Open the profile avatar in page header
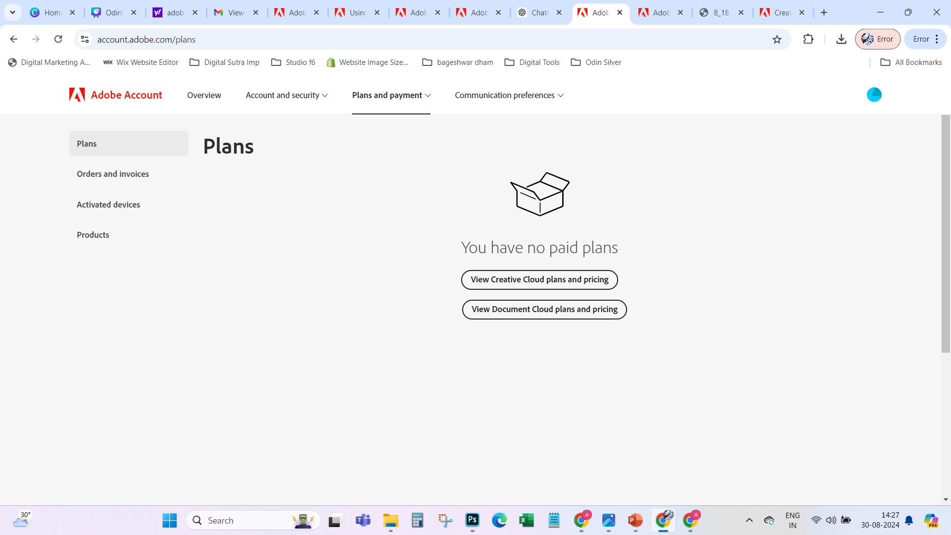The width and height of the screenshot is (951, 535). (874, 95)
